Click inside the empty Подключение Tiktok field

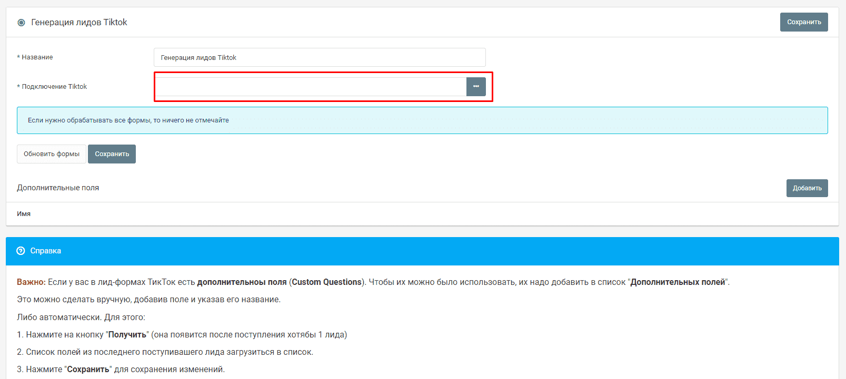[311, 87]
